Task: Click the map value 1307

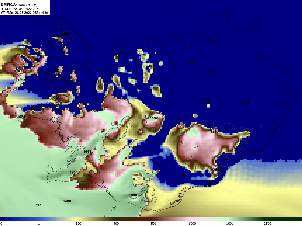Action: (x=154, y=118)
